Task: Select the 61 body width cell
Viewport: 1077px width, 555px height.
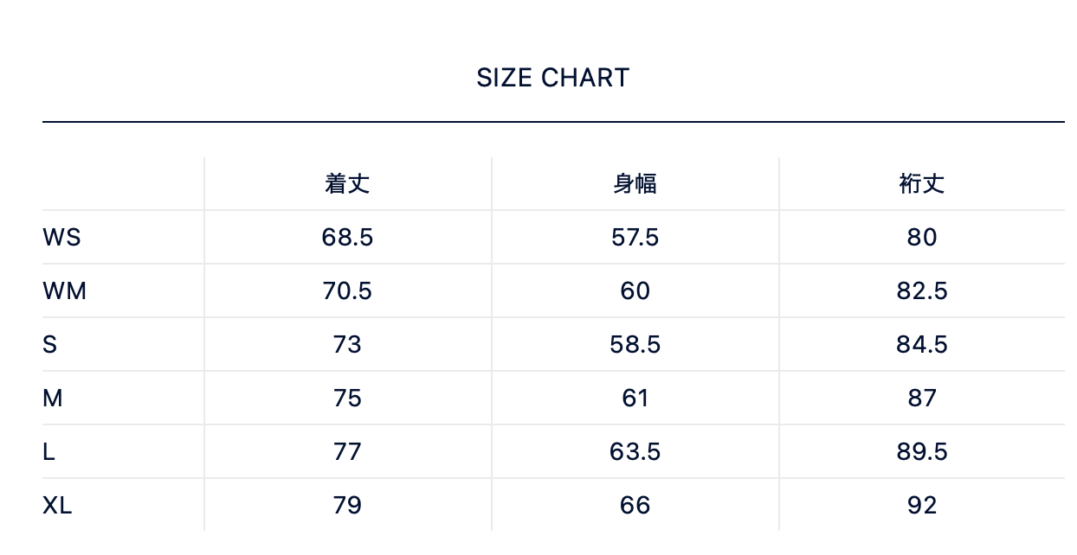Action: click(x=635, y=398)
